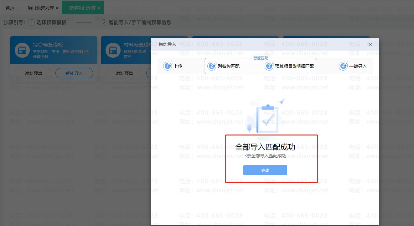Image resolution: width=414 pixels, height=226 pixels.
Task: Close the 智能导入 dialog with the X
Action: [370, 45]
